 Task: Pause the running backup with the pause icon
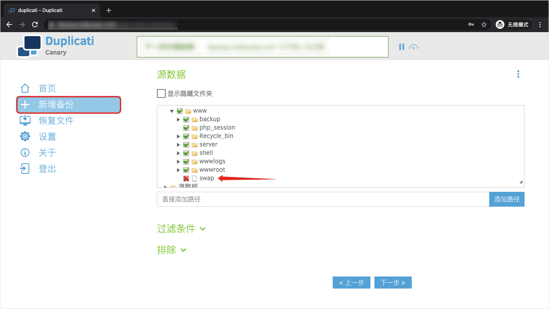pyautogui.click(x=401, y=47)
